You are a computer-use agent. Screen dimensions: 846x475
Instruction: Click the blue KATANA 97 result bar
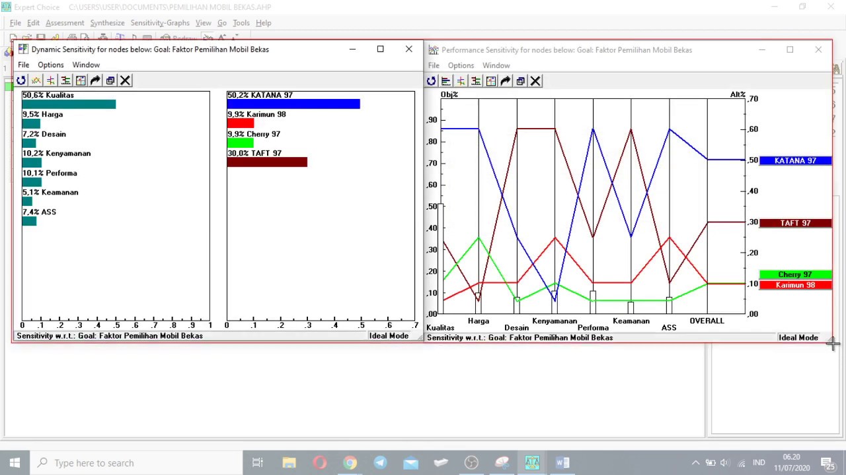(x=293, y=104)
